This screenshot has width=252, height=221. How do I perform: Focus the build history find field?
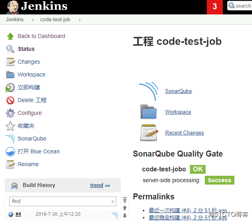(63, 201)
